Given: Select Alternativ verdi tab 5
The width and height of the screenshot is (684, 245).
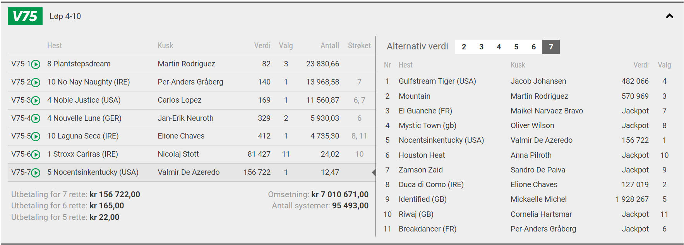Looking at the screenshot, I should [516, 47].
